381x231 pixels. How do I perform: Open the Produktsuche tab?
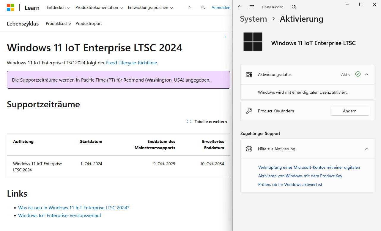click(x=58, y=23)
